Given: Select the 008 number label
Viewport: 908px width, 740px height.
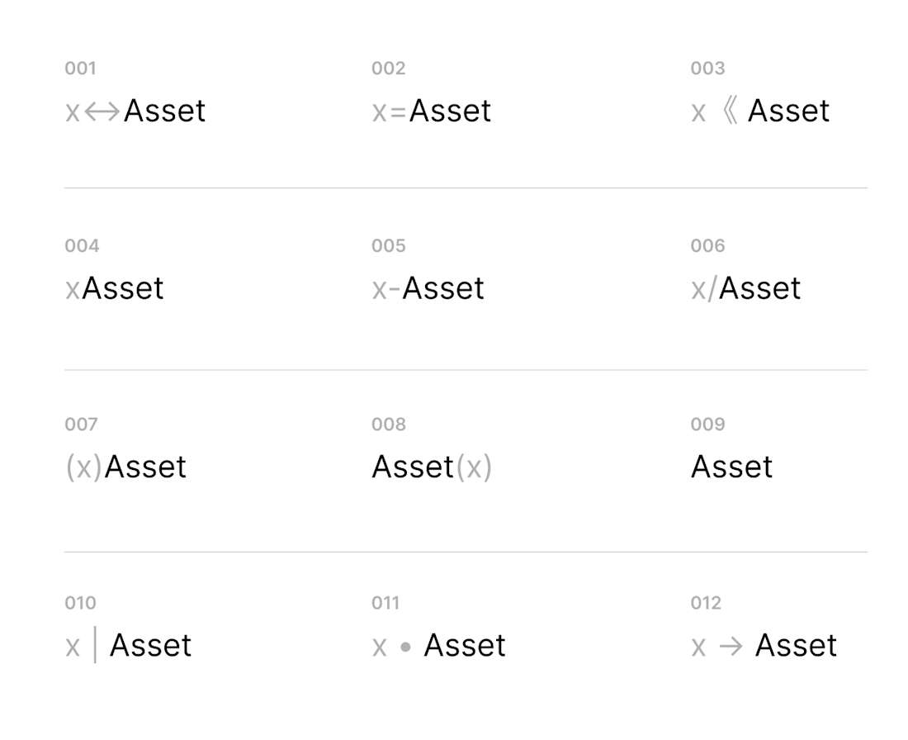Looking at the screenshot, I should [389, 425].
